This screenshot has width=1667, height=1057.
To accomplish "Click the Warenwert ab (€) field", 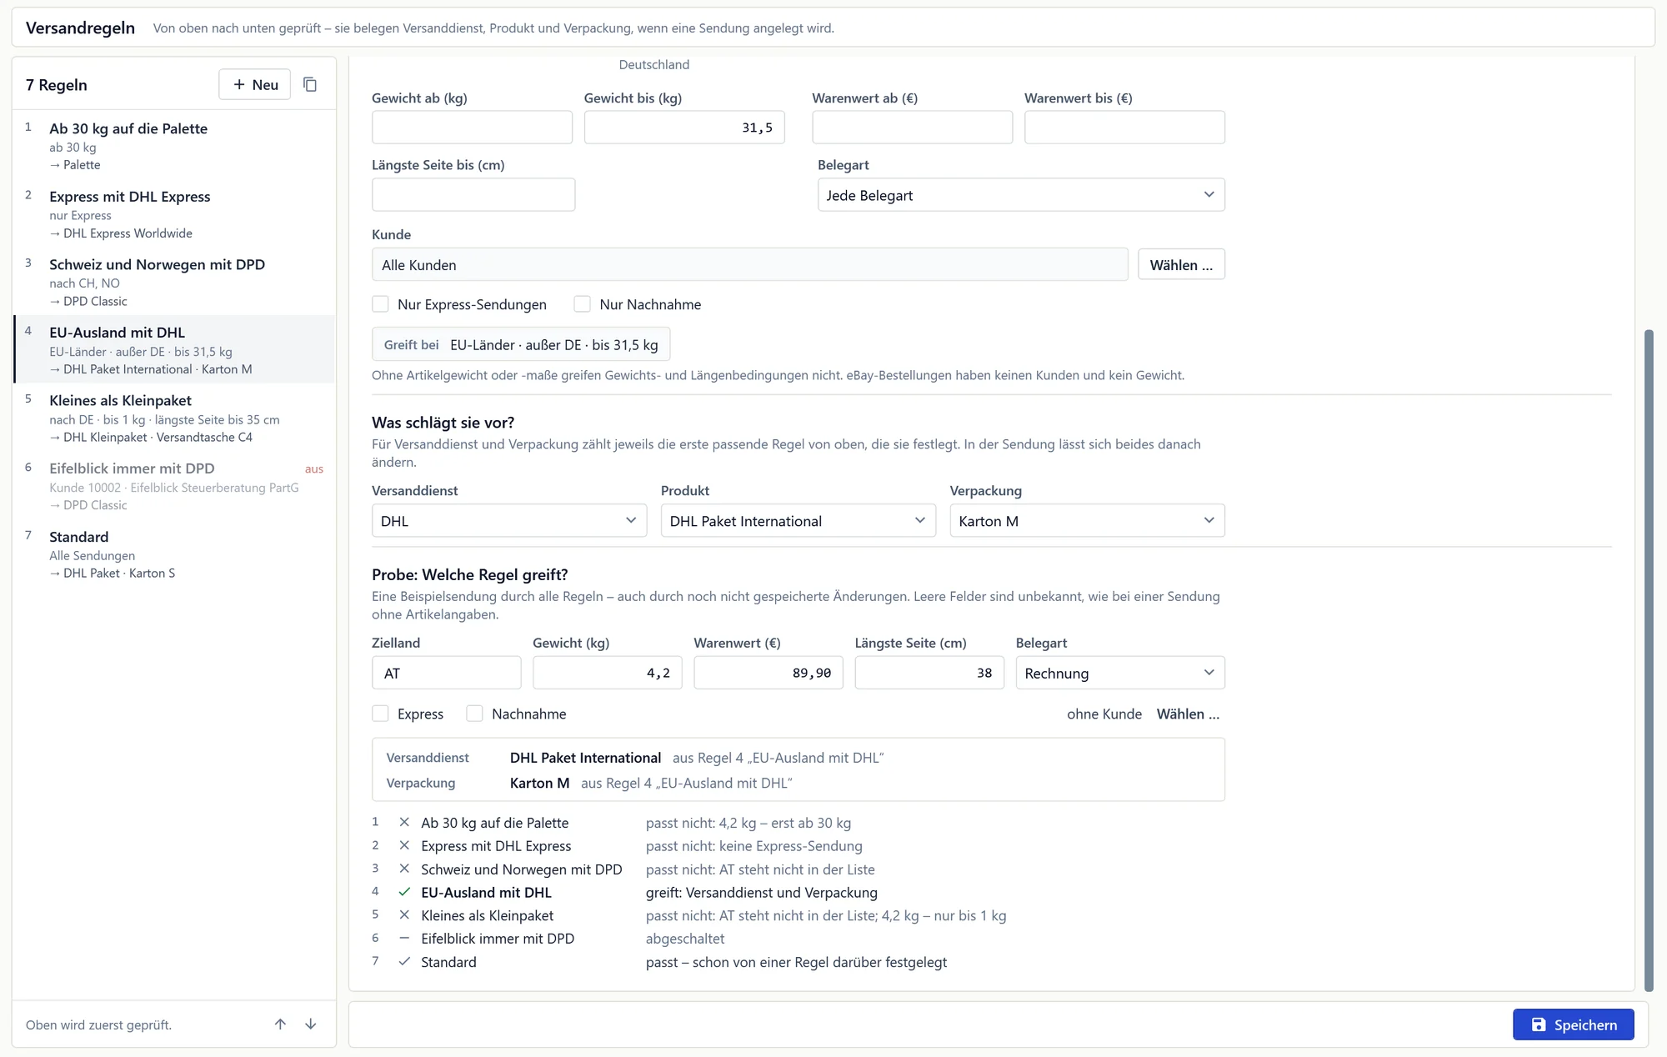I will (x=913, y=128).
